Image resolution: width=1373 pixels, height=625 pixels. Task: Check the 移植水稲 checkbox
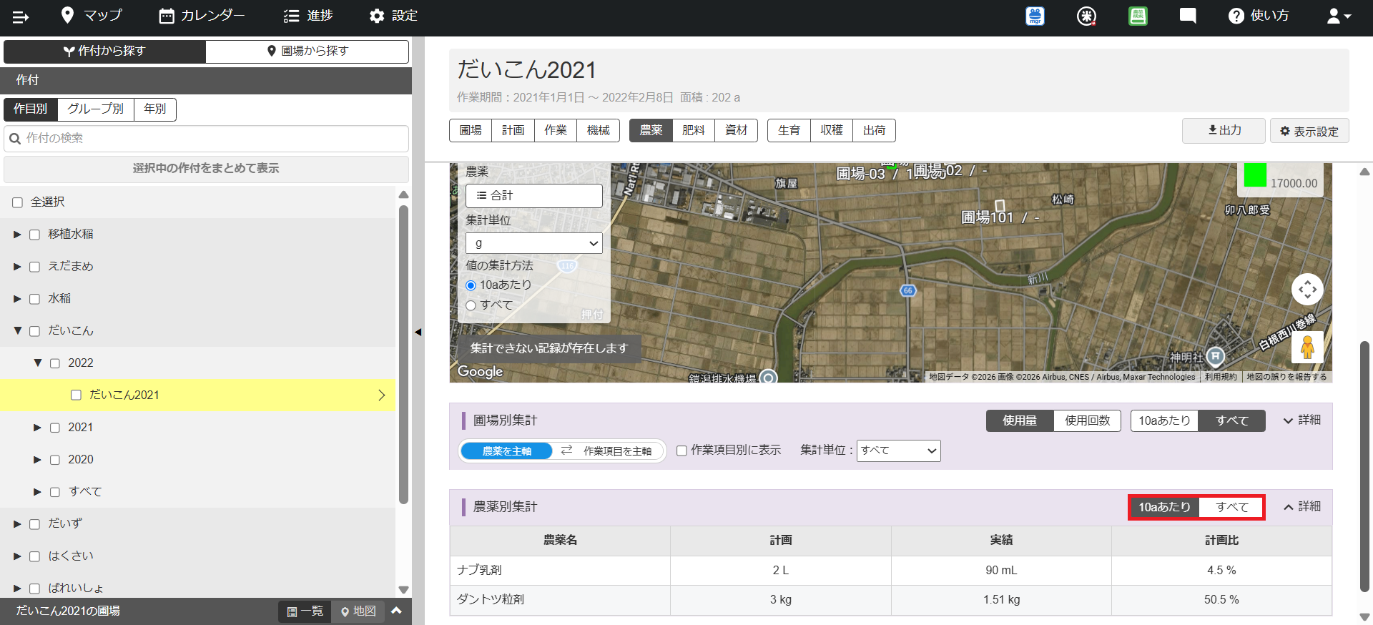coord(34,235)
